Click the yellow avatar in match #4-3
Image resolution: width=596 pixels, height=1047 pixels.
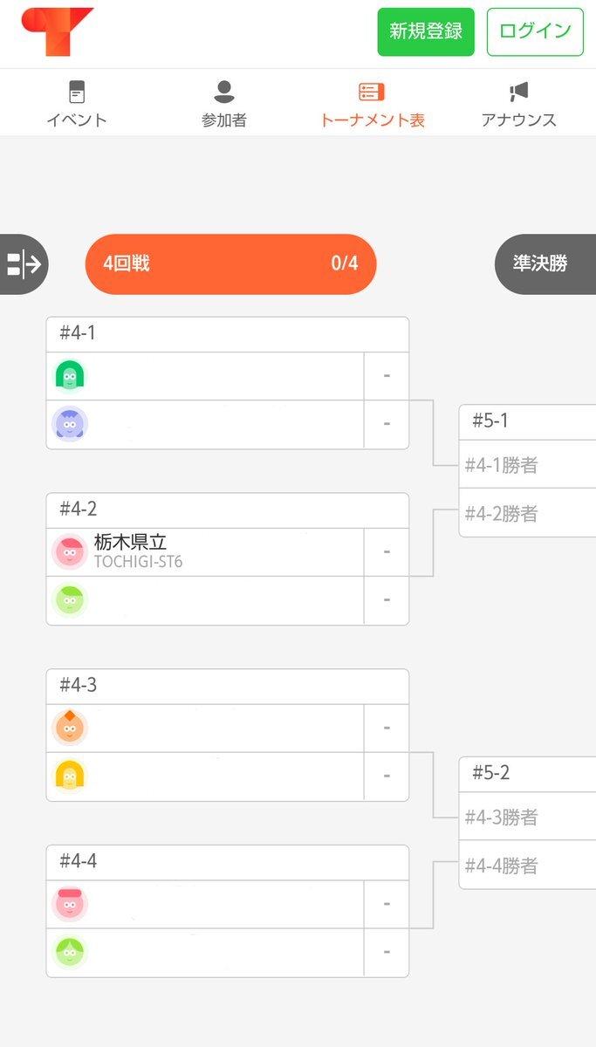click(70, 776)
